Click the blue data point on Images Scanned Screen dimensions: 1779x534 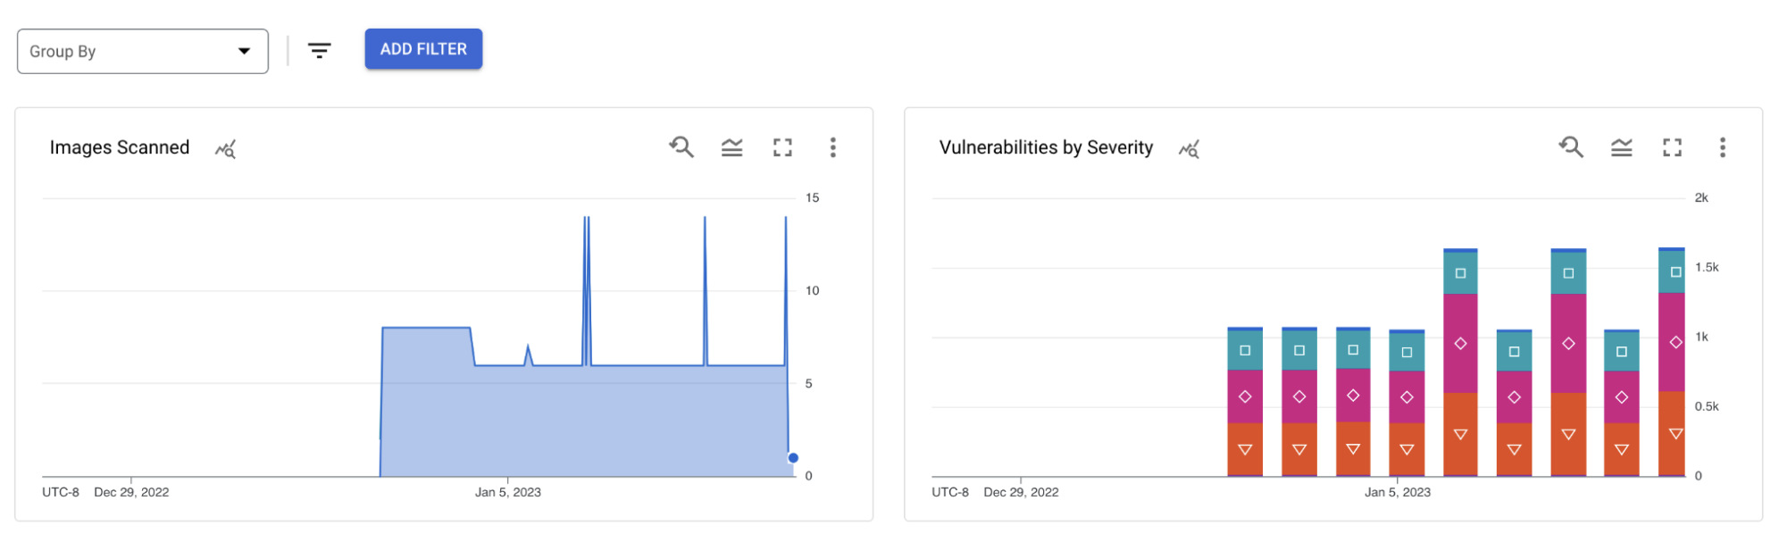tap(793, 458)
